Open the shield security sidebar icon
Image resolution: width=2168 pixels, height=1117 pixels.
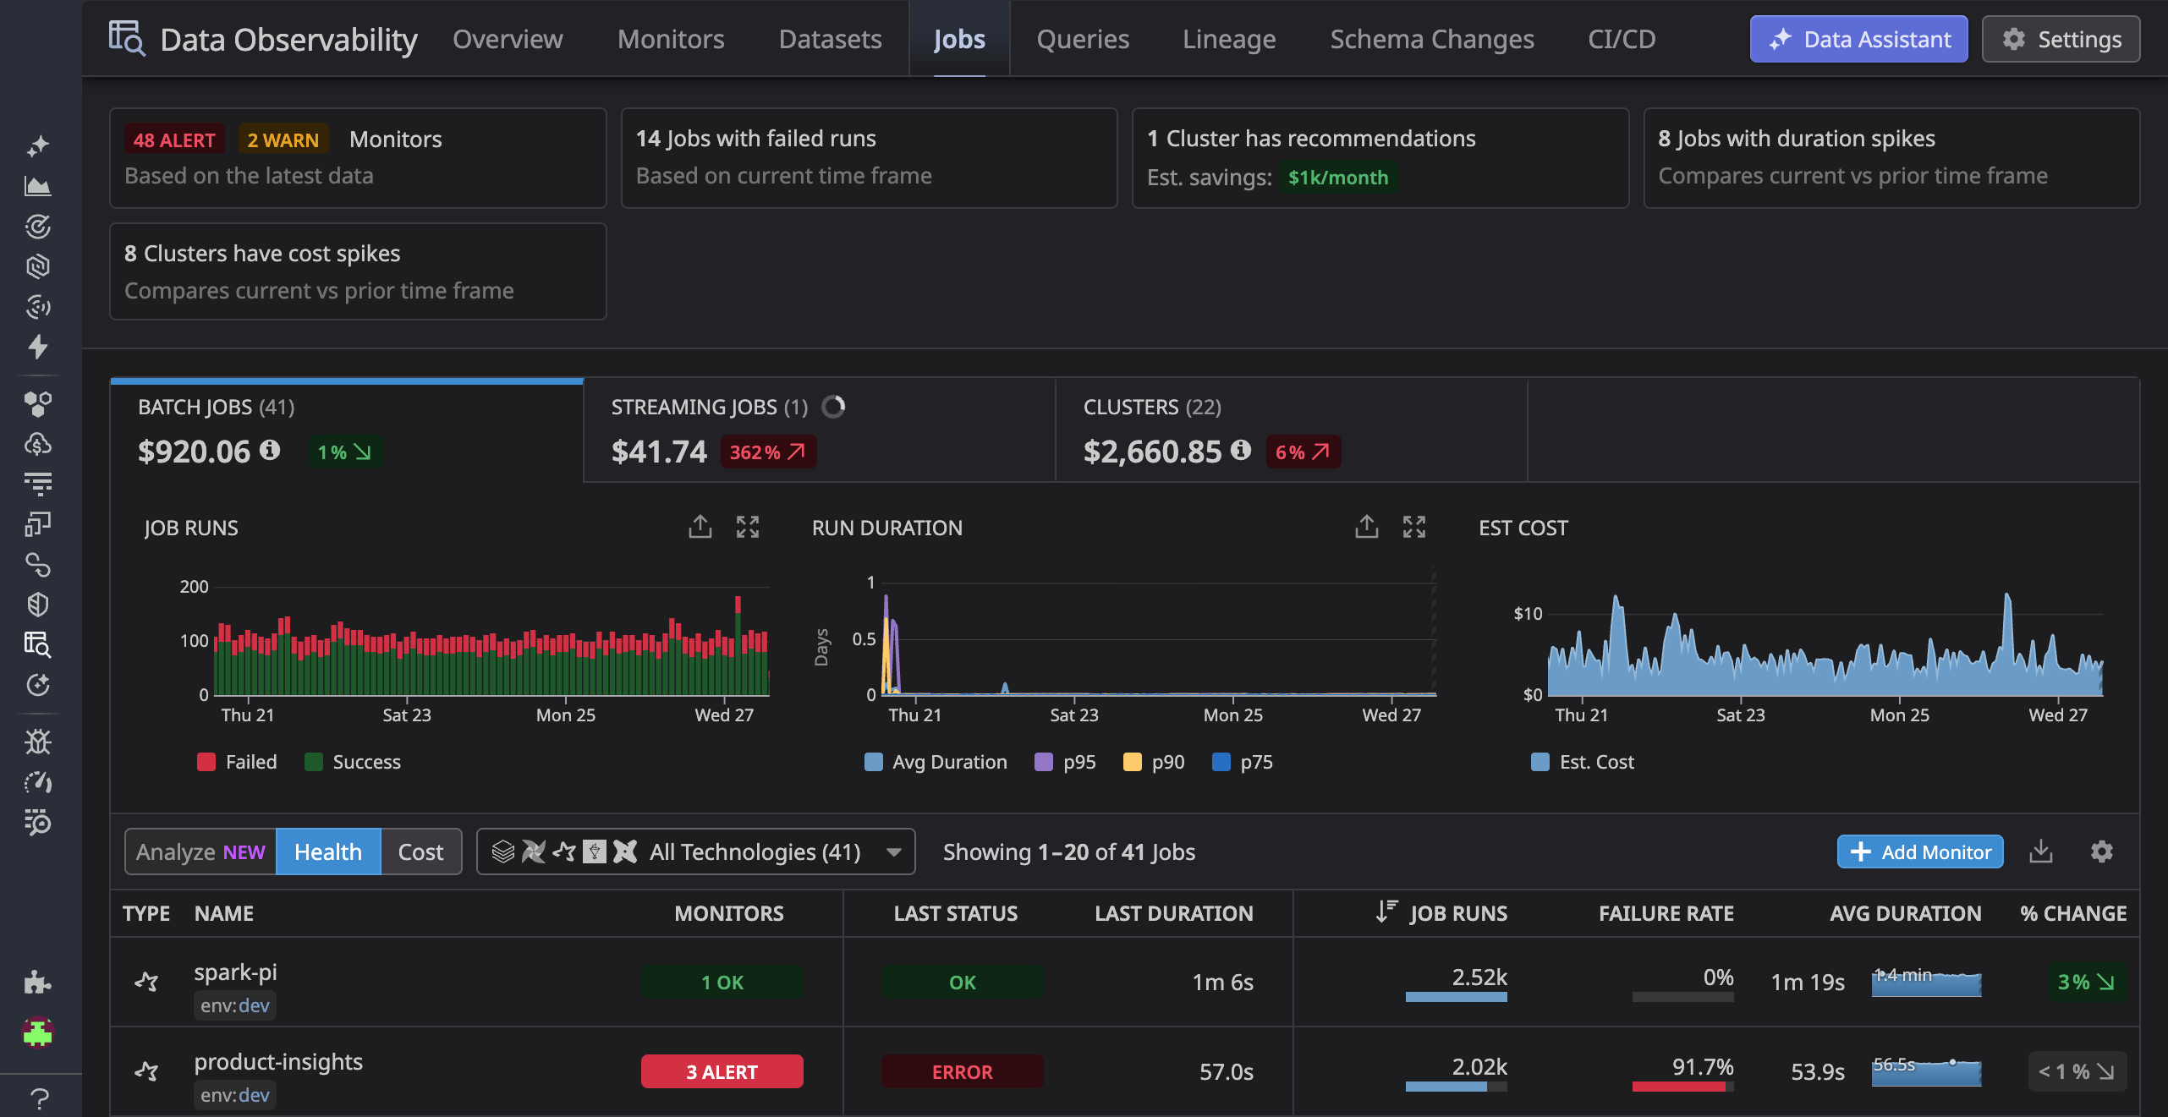pos(38,605)
